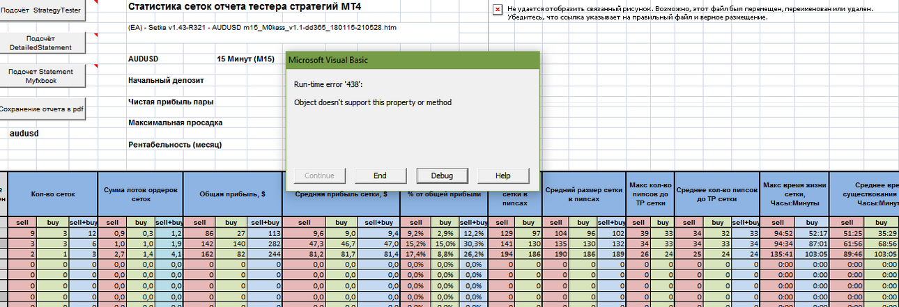
Task: Select the 'Средний размер сетки в пипсах' header
Action: coord(584,194)
